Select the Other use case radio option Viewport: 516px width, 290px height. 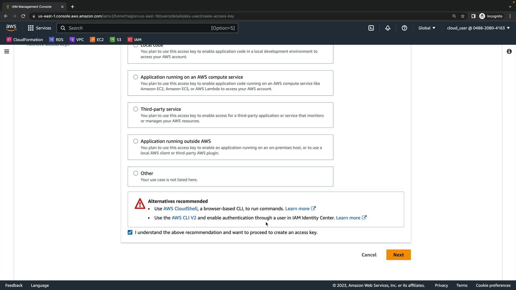tap(135, 173)
